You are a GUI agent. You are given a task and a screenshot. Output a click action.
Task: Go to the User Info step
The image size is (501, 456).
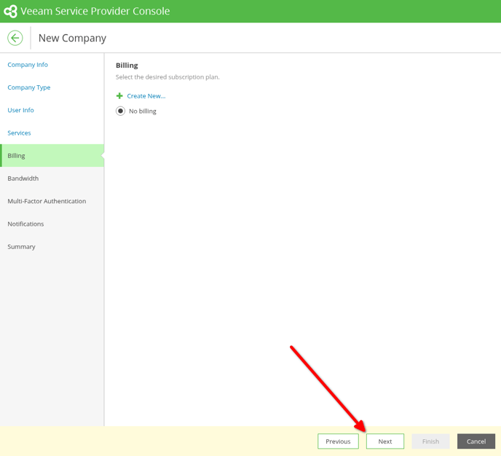pyautogui.click(x=21, y=110)
